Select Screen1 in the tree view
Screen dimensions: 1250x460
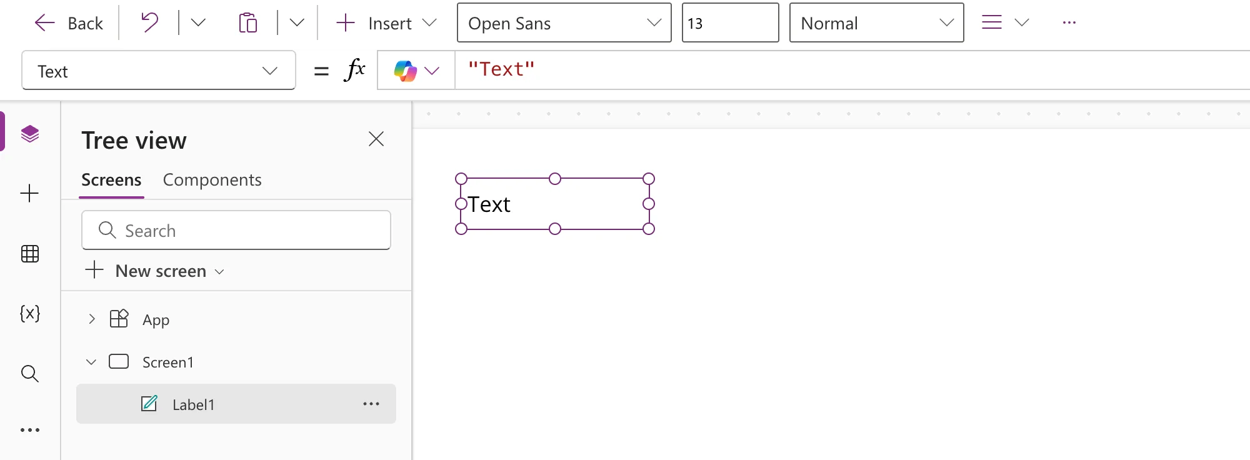(x=168, y=362)
